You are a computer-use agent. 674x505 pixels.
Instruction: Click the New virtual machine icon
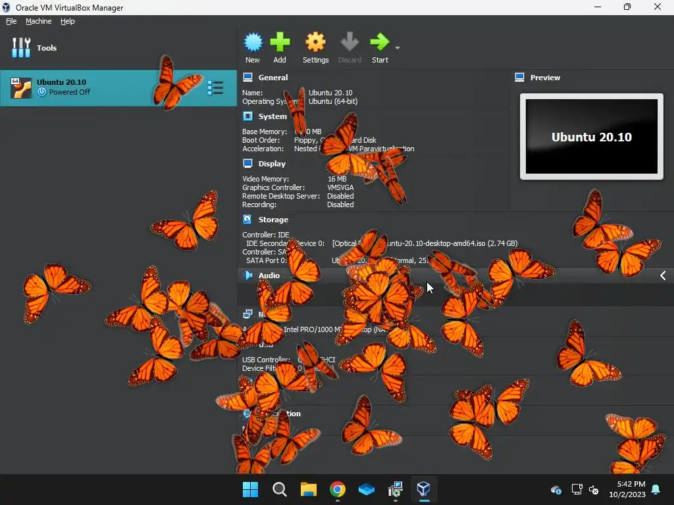pyautogui.click(x=253, y=42)
